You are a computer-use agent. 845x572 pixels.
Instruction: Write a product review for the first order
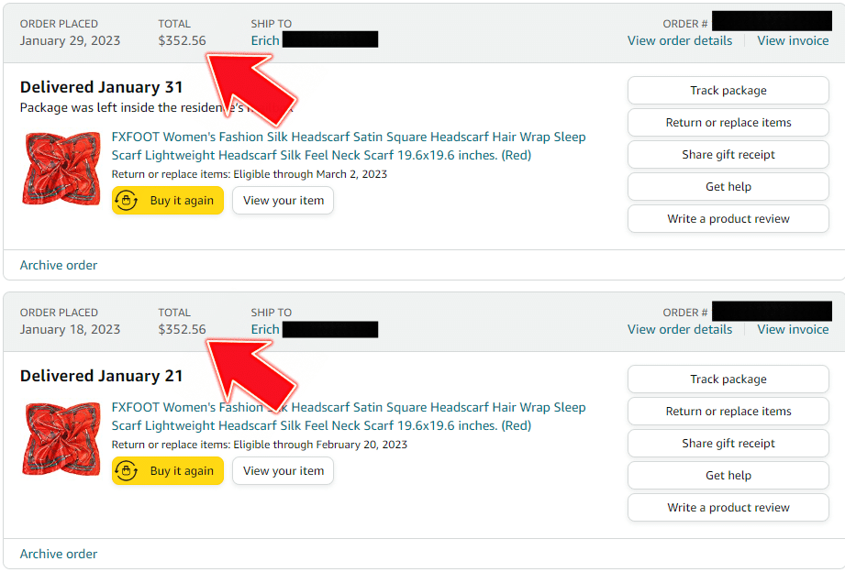(x=728, y=219)
